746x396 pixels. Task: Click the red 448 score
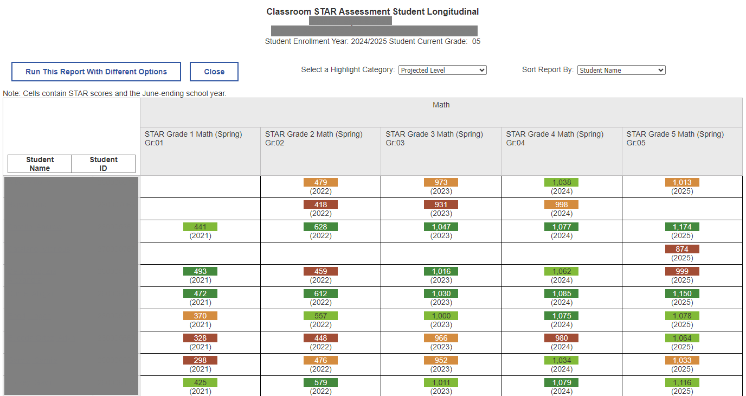pyautogui.click(x=320, y=338)
